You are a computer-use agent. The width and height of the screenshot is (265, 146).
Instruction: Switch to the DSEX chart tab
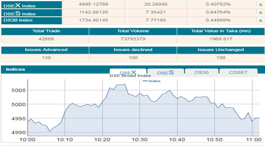point(128,72)
